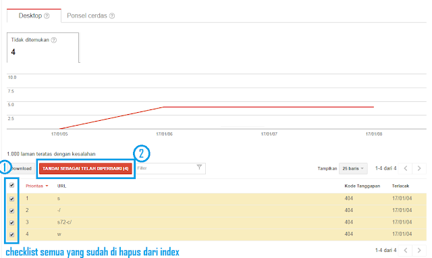Click the Kode Tanggapan column header
This screenshot has height=258, width=432.
point(362,186)
